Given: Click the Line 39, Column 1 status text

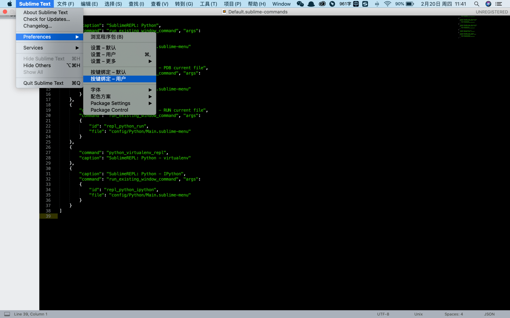Looking at the screenshot, I should pos(31,314).
